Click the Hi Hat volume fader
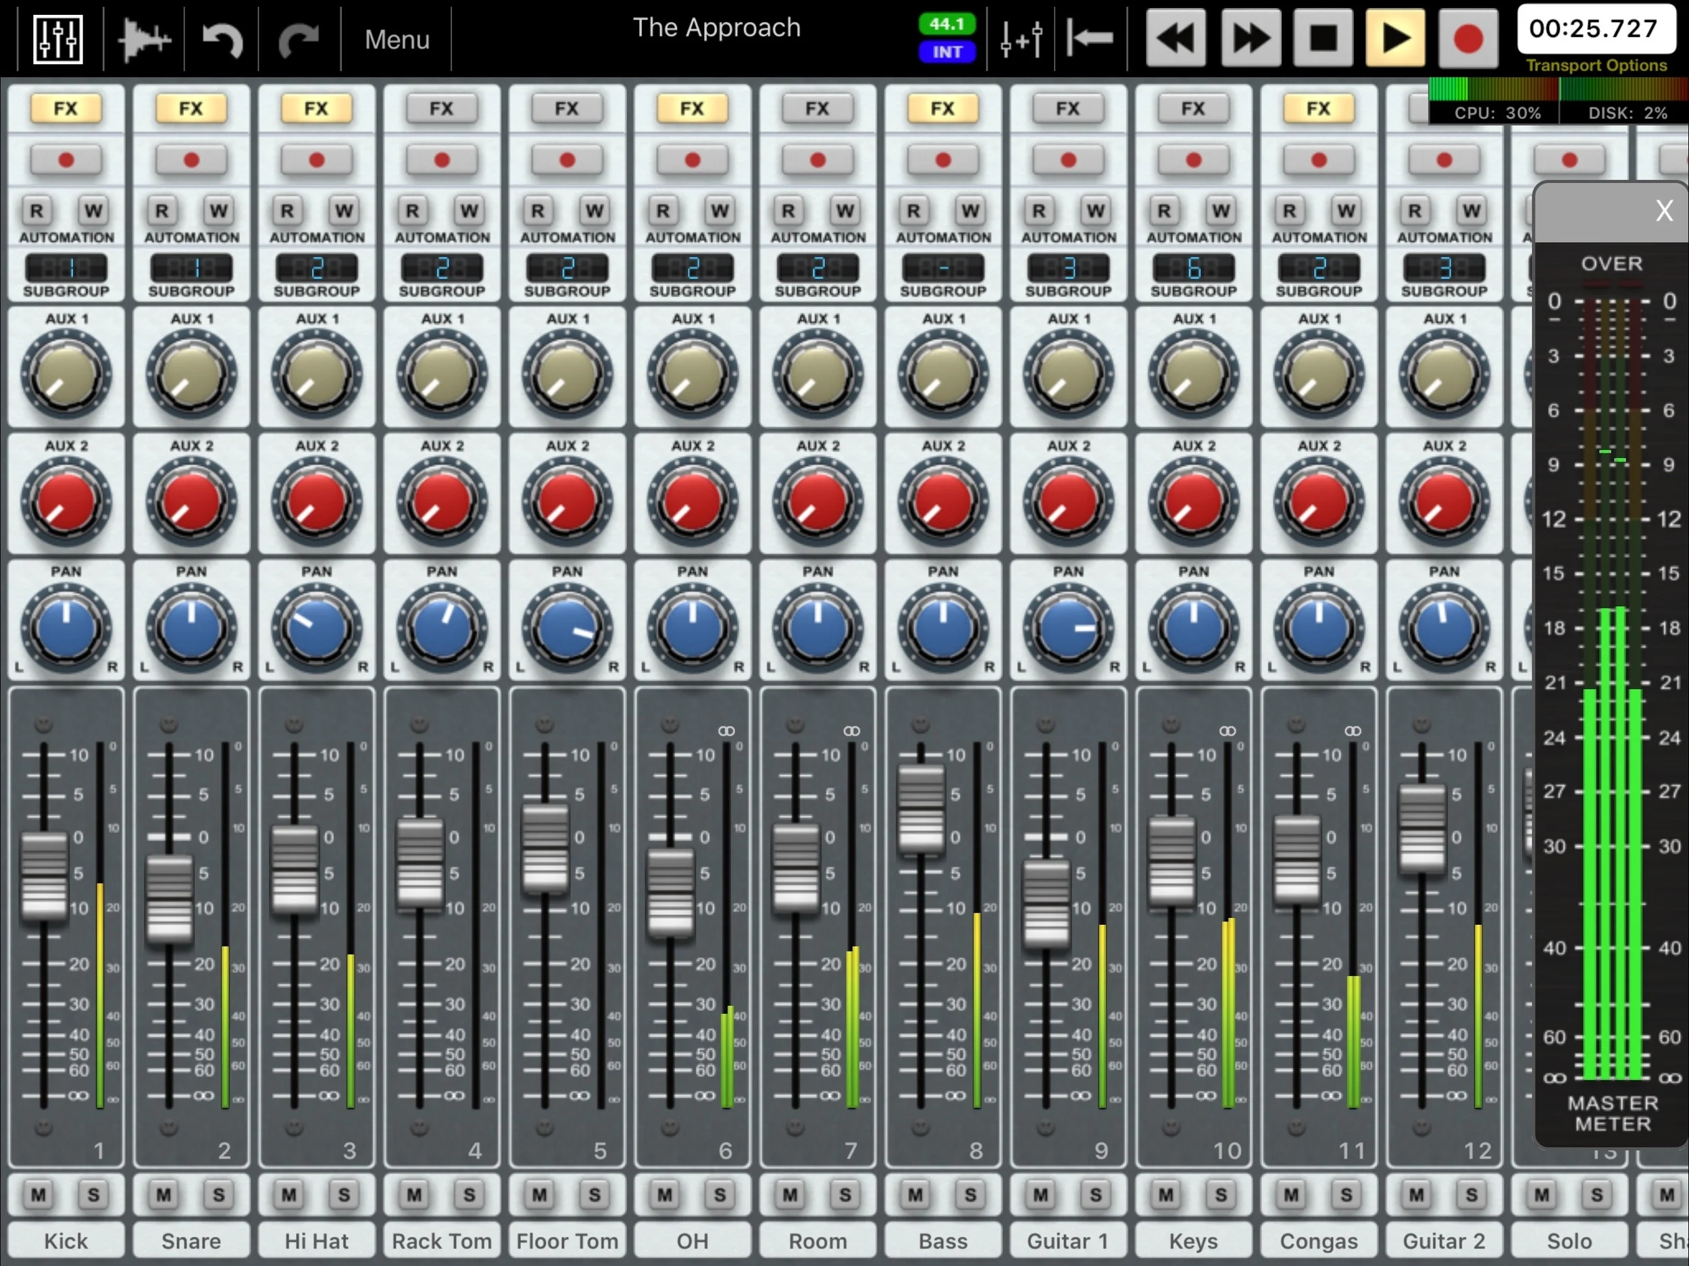Image resolution: width=1689 pixels, height=1266 pixels. click(x=295, y=869)
